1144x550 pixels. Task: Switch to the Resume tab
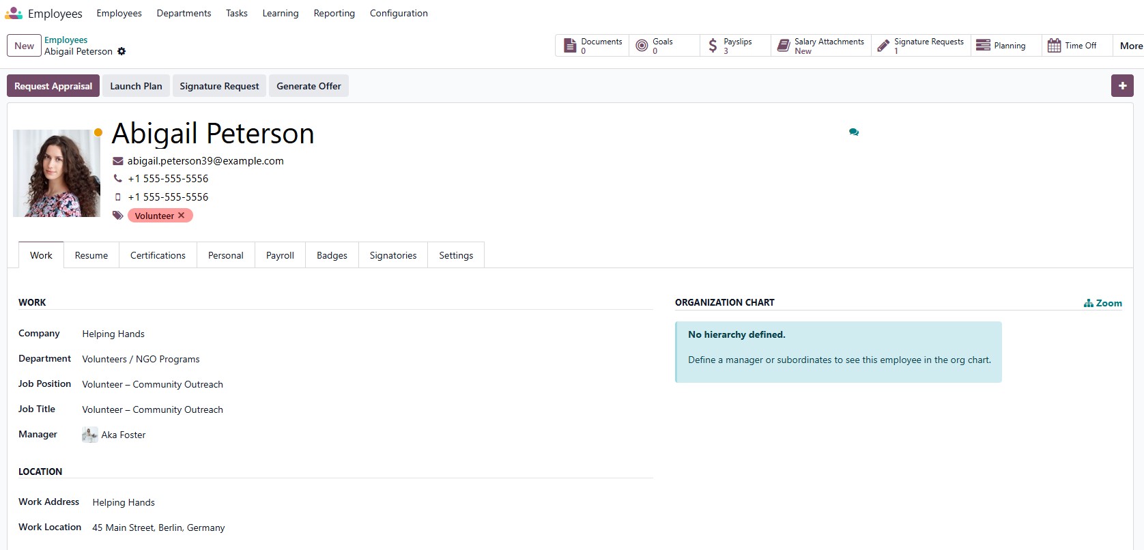tap(91, 255)
